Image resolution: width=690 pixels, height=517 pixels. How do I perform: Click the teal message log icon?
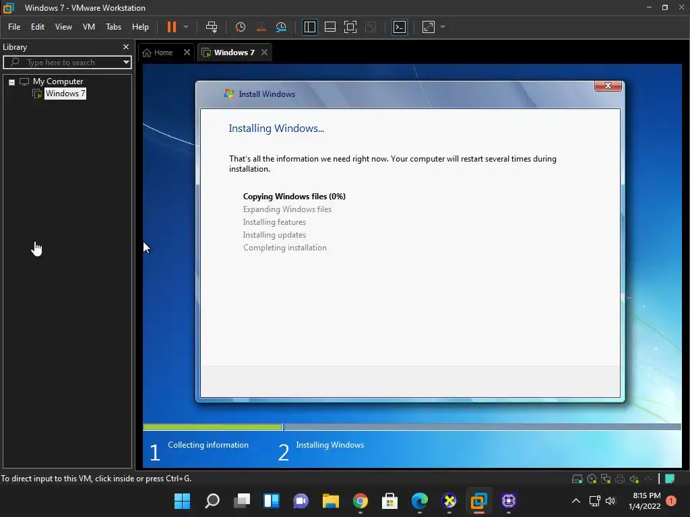[670, 479]
